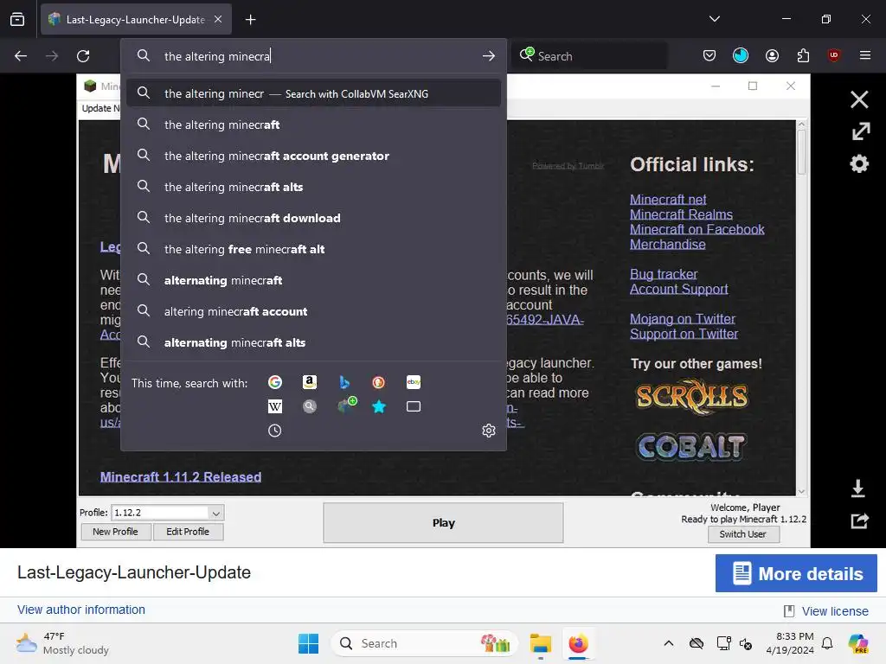Select suggestion 'the altering minecraft download'
Screen dimensions: 886x664
click(313, 218)
